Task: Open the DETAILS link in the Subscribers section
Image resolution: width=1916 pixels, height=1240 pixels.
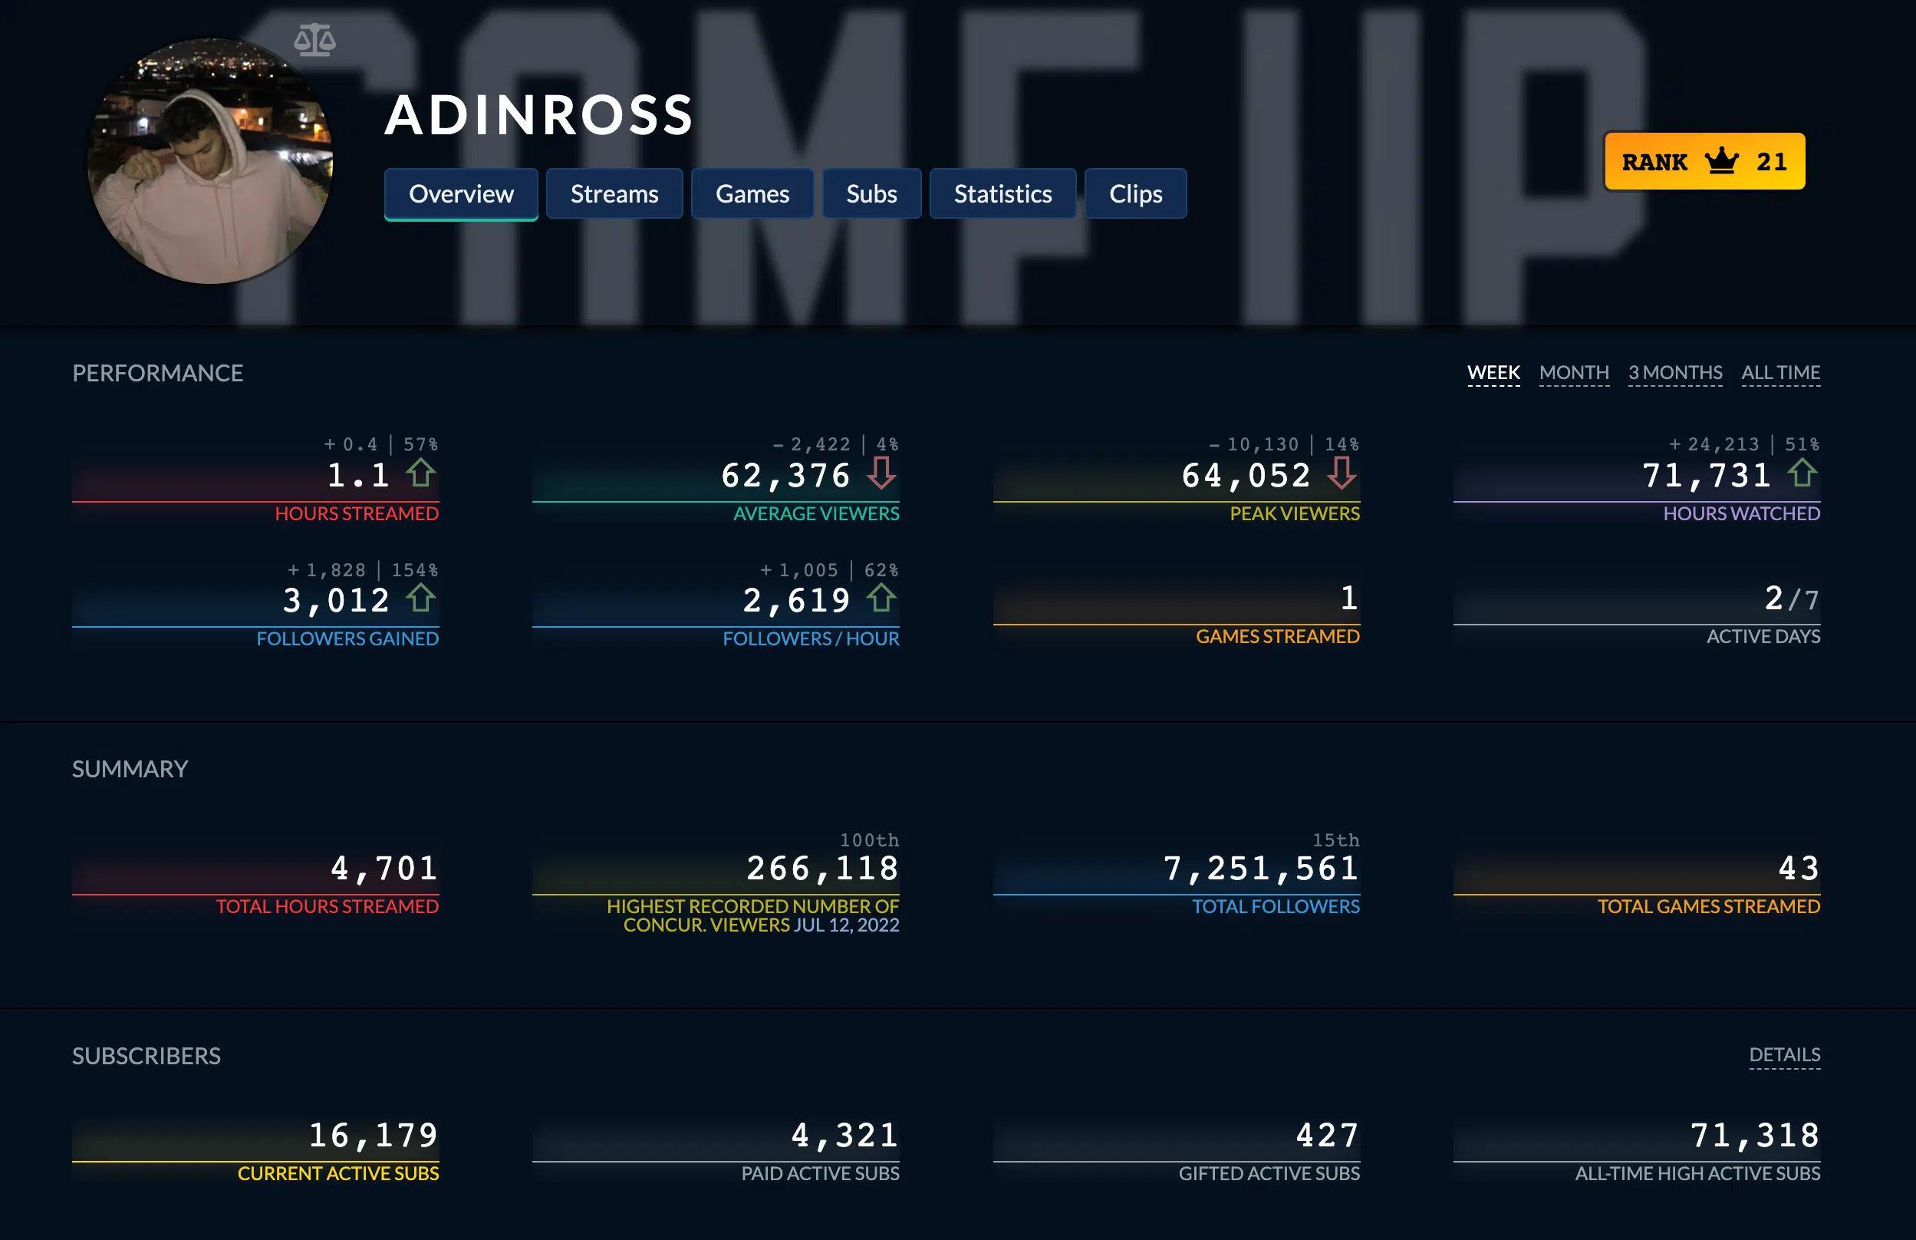Action: click(x=1785, y=1054)
